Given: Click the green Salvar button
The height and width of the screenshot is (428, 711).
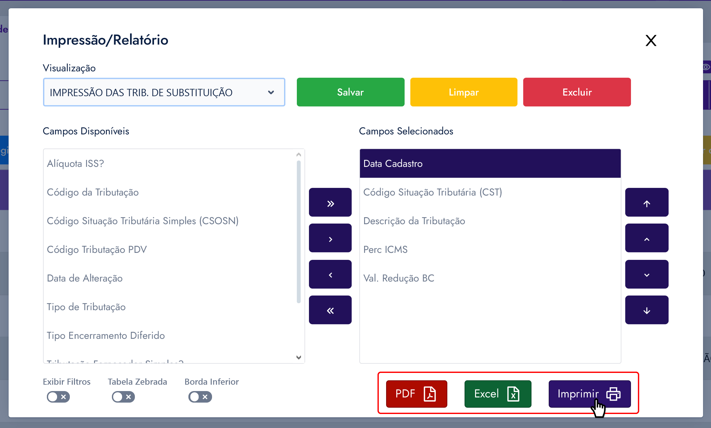Looking at the screenshot, I should coord(350,92).
